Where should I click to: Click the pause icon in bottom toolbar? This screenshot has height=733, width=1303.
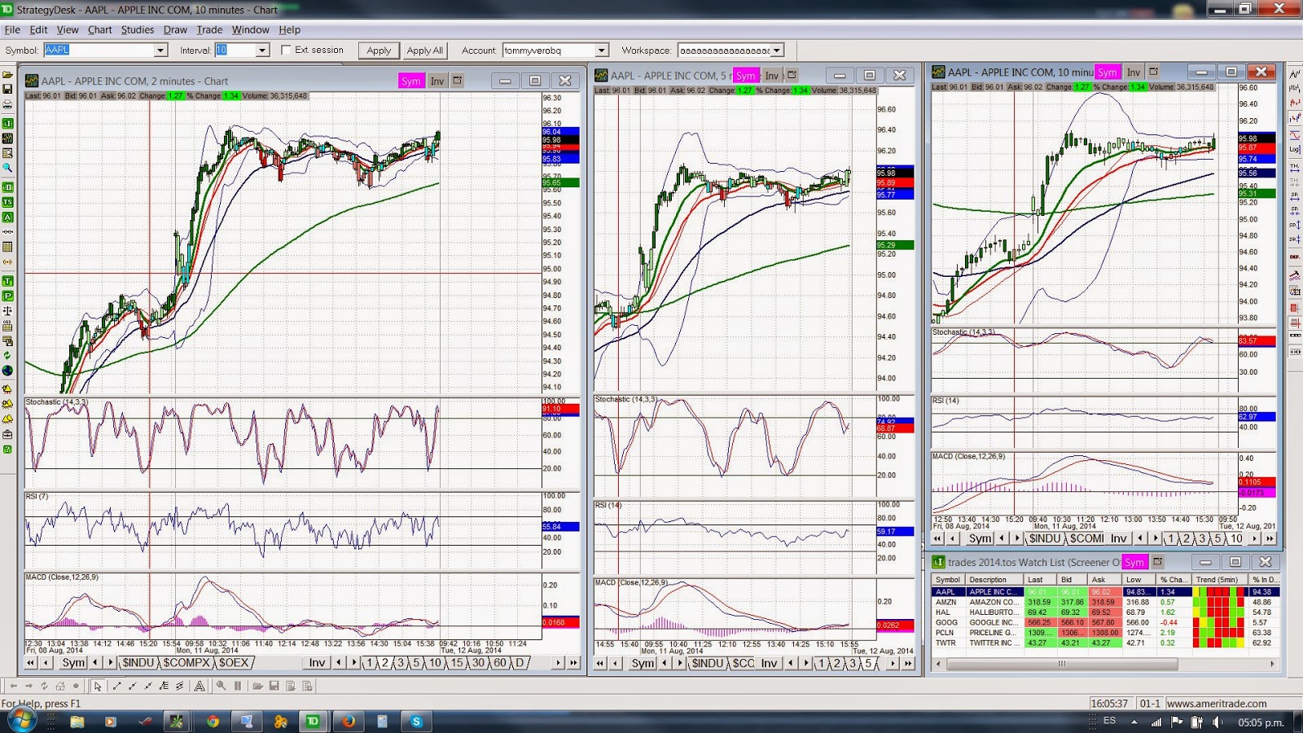tap(238, 686)
